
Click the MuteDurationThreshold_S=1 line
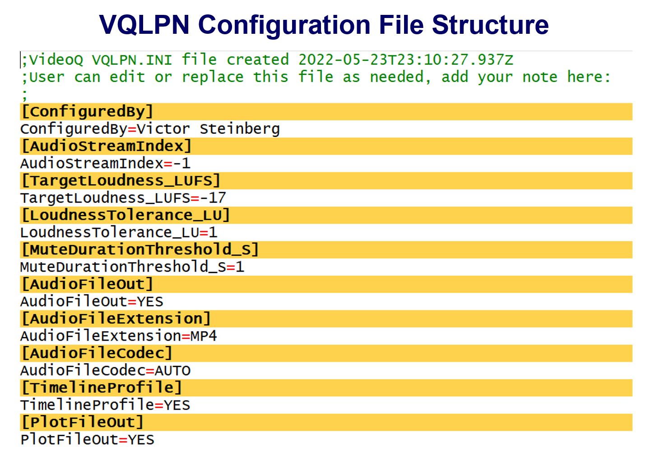(x=132, y=267)
